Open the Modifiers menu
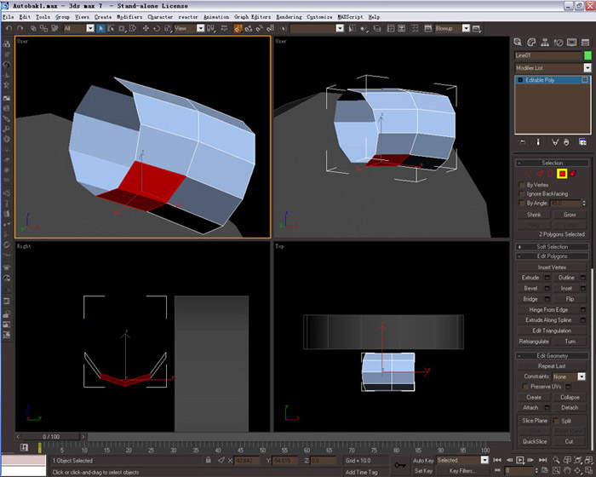 (129, 17)
